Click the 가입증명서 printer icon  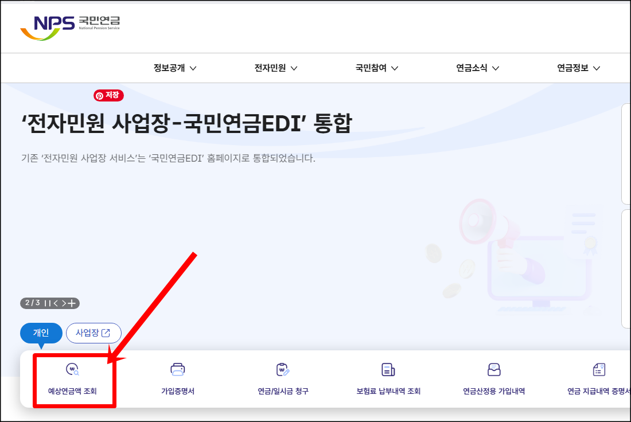[x=177, y=369]
